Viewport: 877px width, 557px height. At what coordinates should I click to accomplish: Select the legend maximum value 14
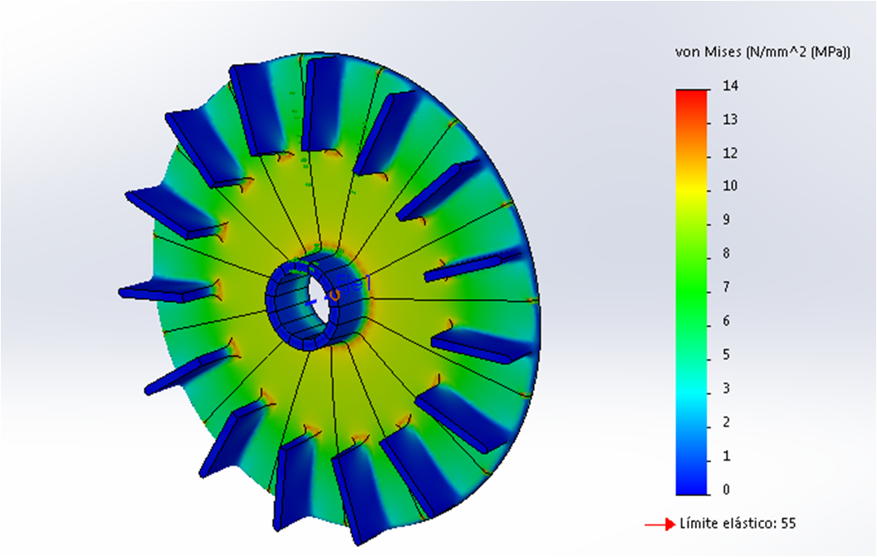pyautogui.click(x=730, y=86)
